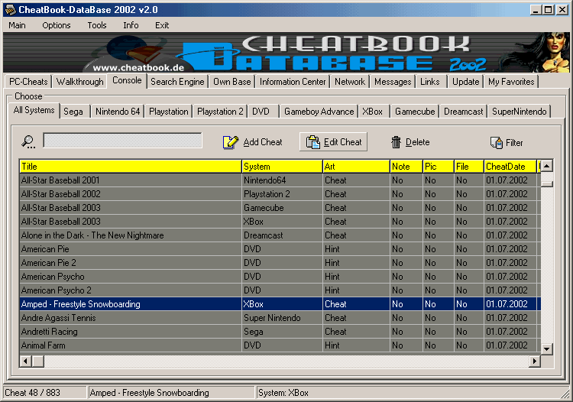Click the Edit Cheat clipboard icon
The image size is (573, 402).
pyautogui.click(x=313, y=142)
